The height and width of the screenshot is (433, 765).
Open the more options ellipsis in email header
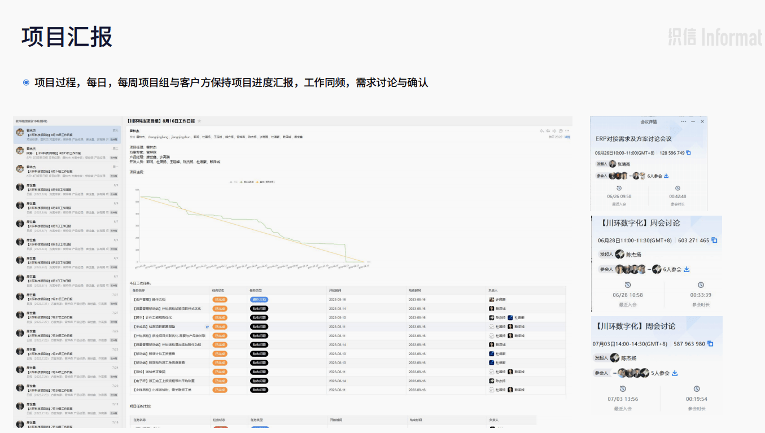pyautogui.click(x=567, y=131)
